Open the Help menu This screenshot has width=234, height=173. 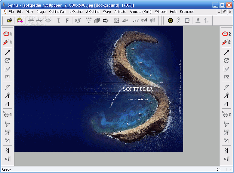pos(173,12)
